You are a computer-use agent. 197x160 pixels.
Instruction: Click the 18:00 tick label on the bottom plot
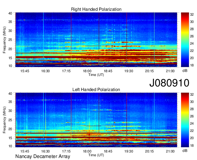tap(87, 151)
